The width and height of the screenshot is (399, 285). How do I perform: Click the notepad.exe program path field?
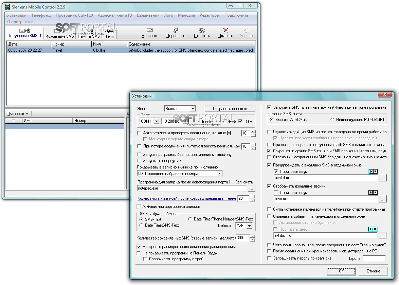click(x=192, y=189)
